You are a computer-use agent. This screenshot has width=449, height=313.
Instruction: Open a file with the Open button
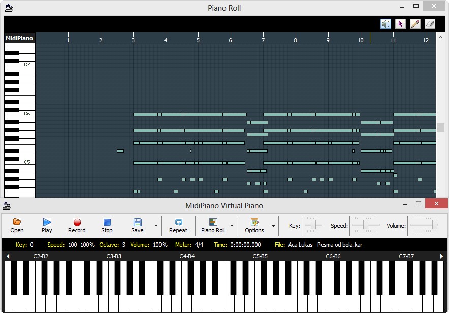click(x=17, y=225)
